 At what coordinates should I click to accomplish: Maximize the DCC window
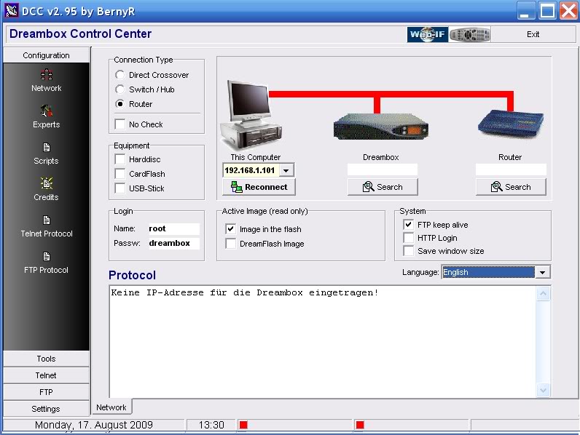click(547, 10)
